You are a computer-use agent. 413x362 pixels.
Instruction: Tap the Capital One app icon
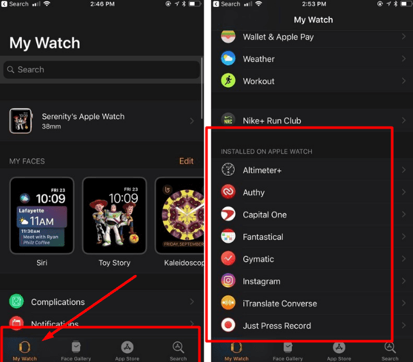(228, 214)
